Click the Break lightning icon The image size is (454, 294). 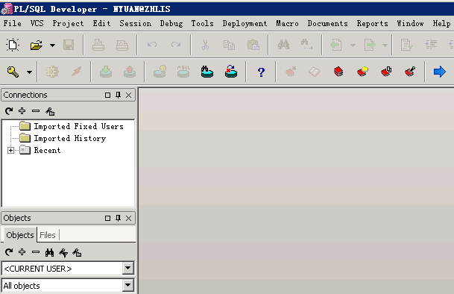pyautogui.click(x=76, y=72)
